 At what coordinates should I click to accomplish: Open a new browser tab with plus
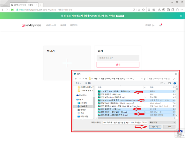41,5
